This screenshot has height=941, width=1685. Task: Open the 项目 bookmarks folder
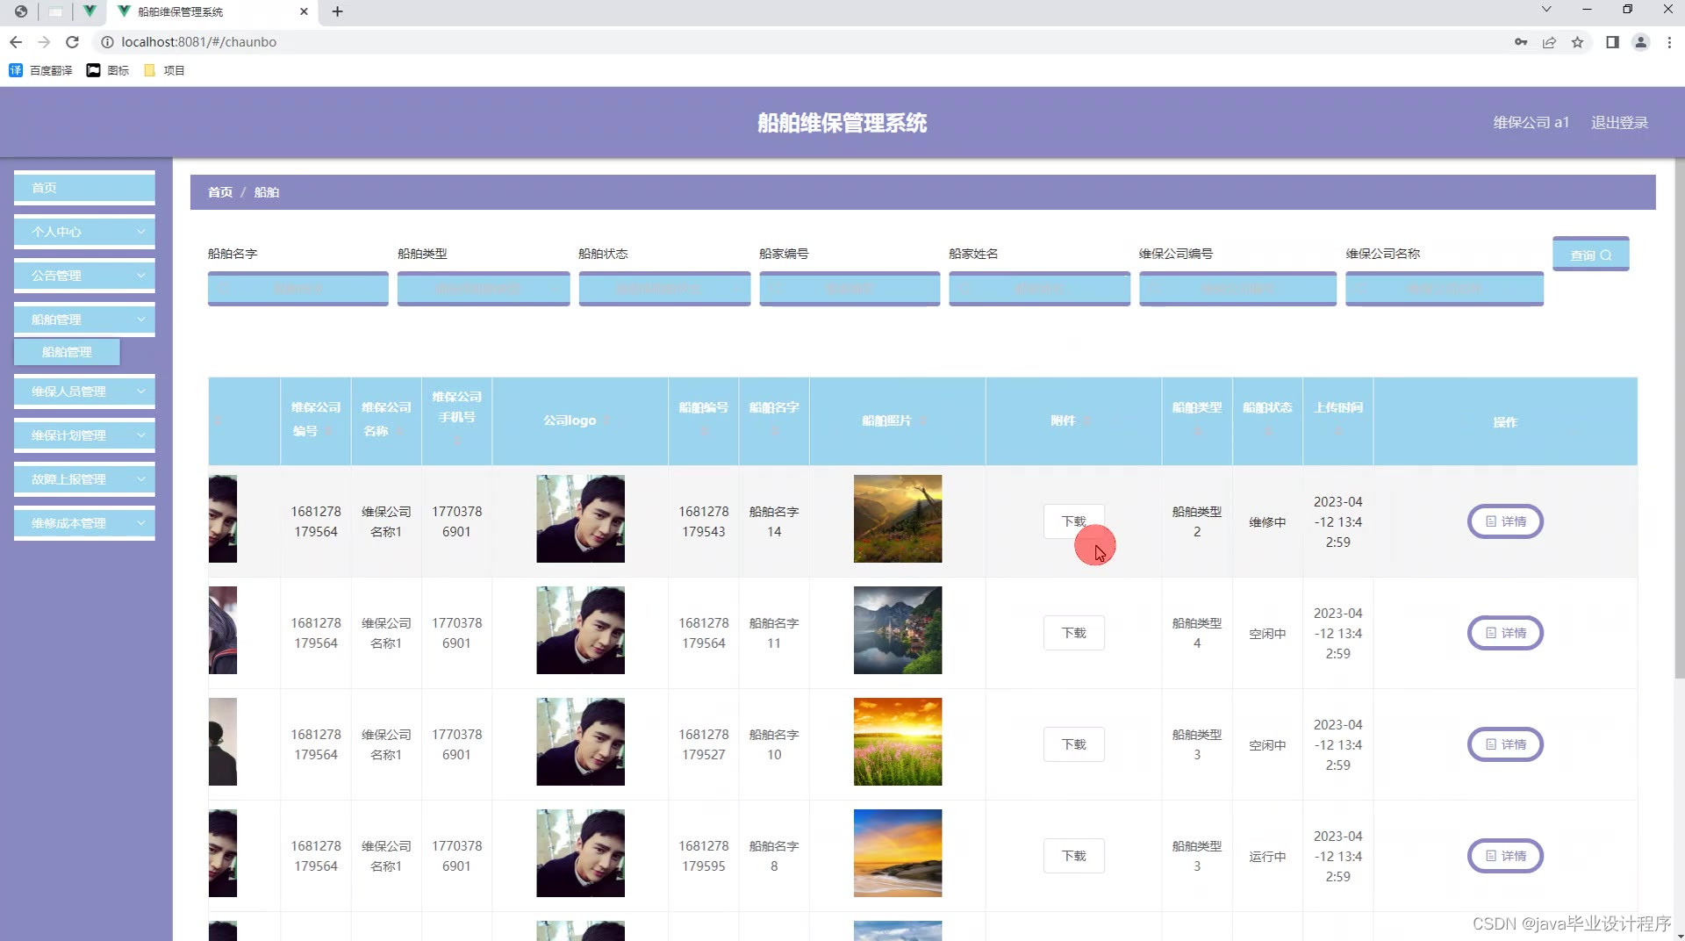coord(164,70)
